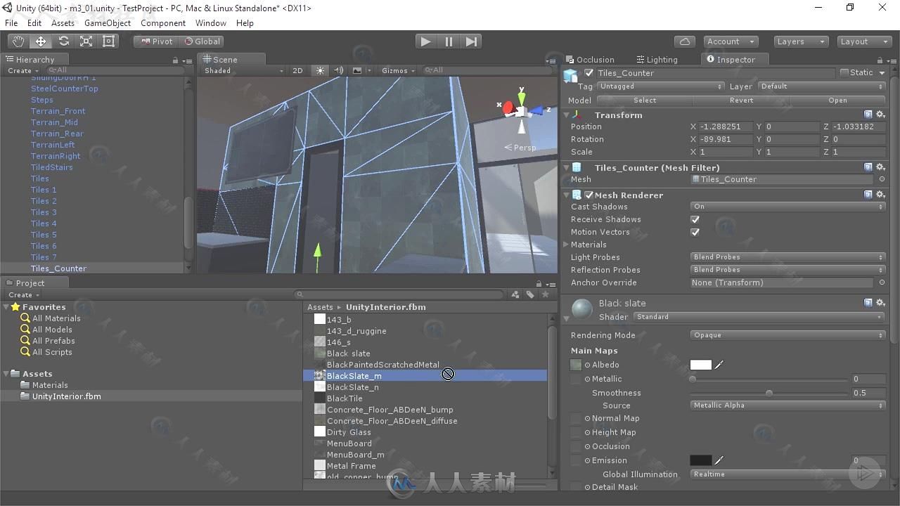Switch to the Occlusion tab
Image resolution: width=900 pixels, height=506 pixels.
(591, 60)
